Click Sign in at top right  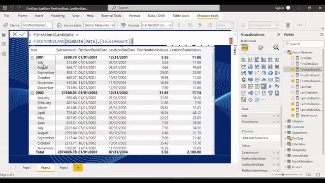279,8
